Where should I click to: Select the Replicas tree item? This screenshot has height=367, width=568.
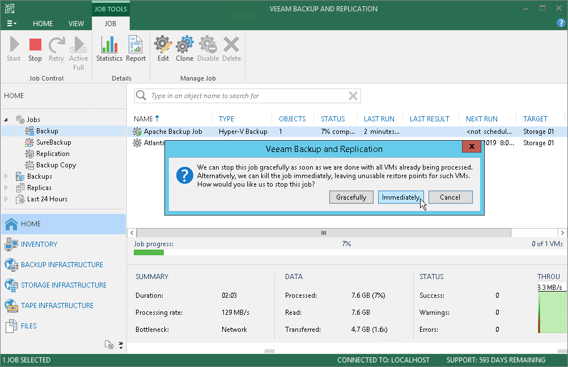pyautogui.click(x=39, y=188)
